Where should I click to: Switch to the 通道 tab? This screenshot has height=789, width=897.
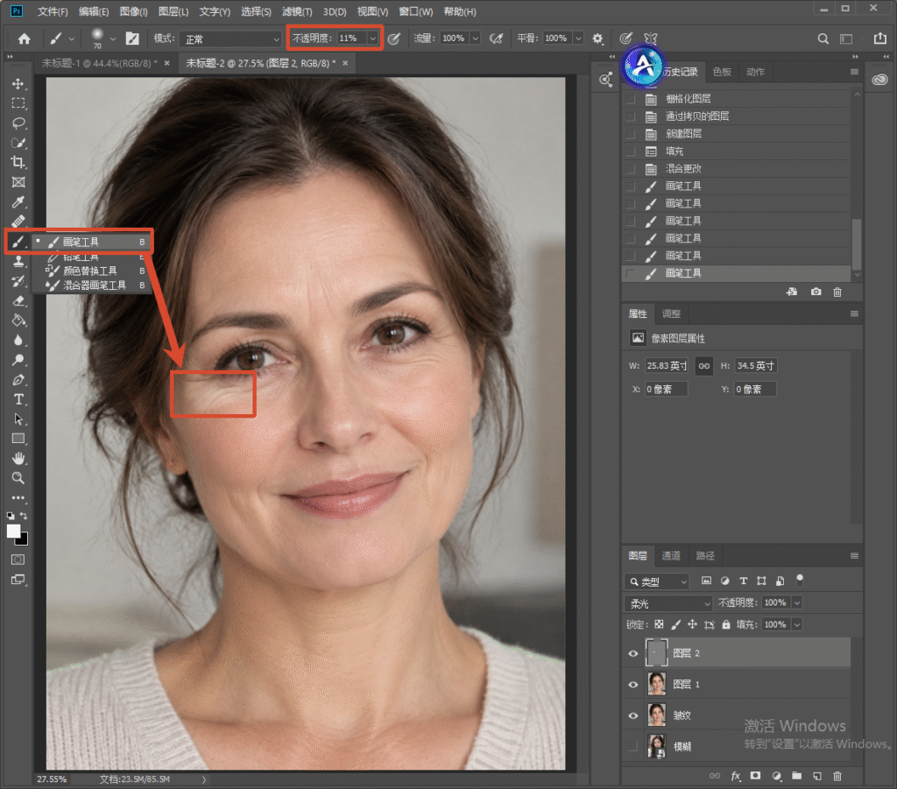[671, 556]
